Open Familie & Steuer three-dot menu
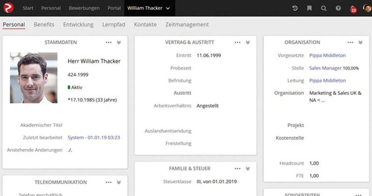This screenshot has height=196, width=372. click(237, 169)
